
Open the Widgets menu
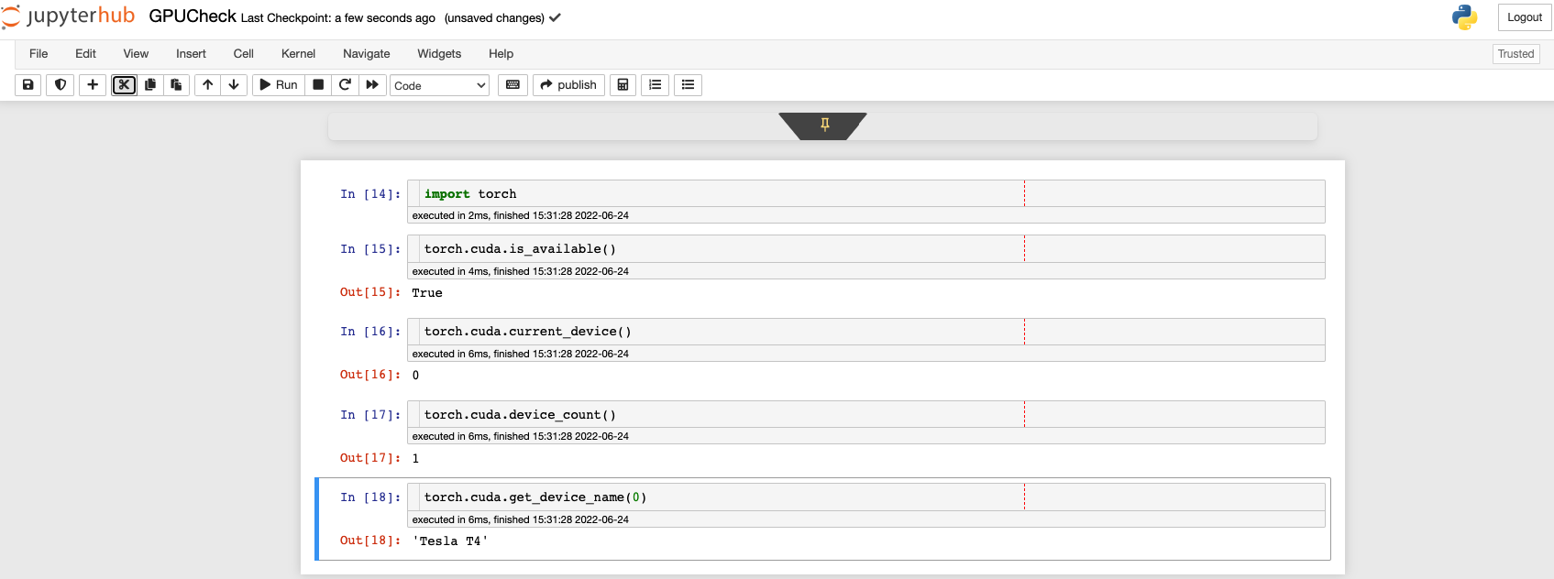click(x=439, y=54)
